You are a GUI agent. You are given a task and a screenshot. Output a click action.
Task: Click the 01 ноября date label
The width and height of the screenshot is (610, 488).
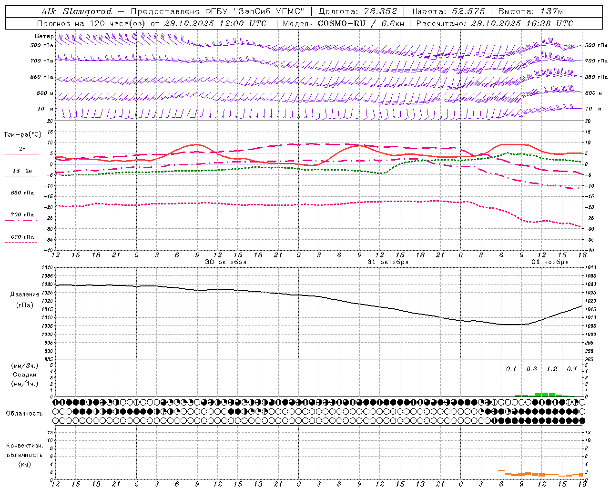pyautogui.click(x=550, y=262)
